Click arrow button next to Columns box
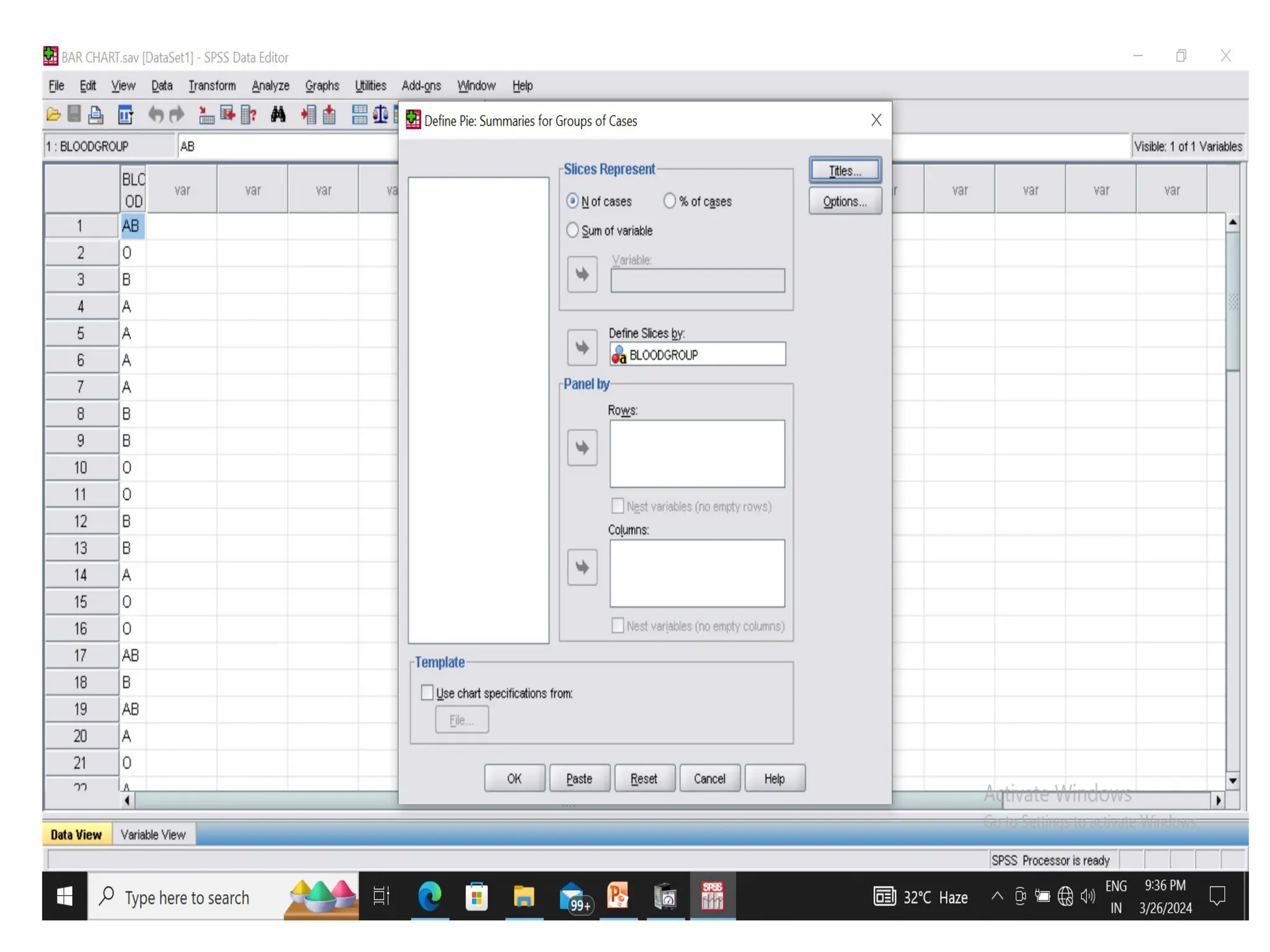Screen dimensions: 1270x952 pyautogui.click(x=582, y=567)
